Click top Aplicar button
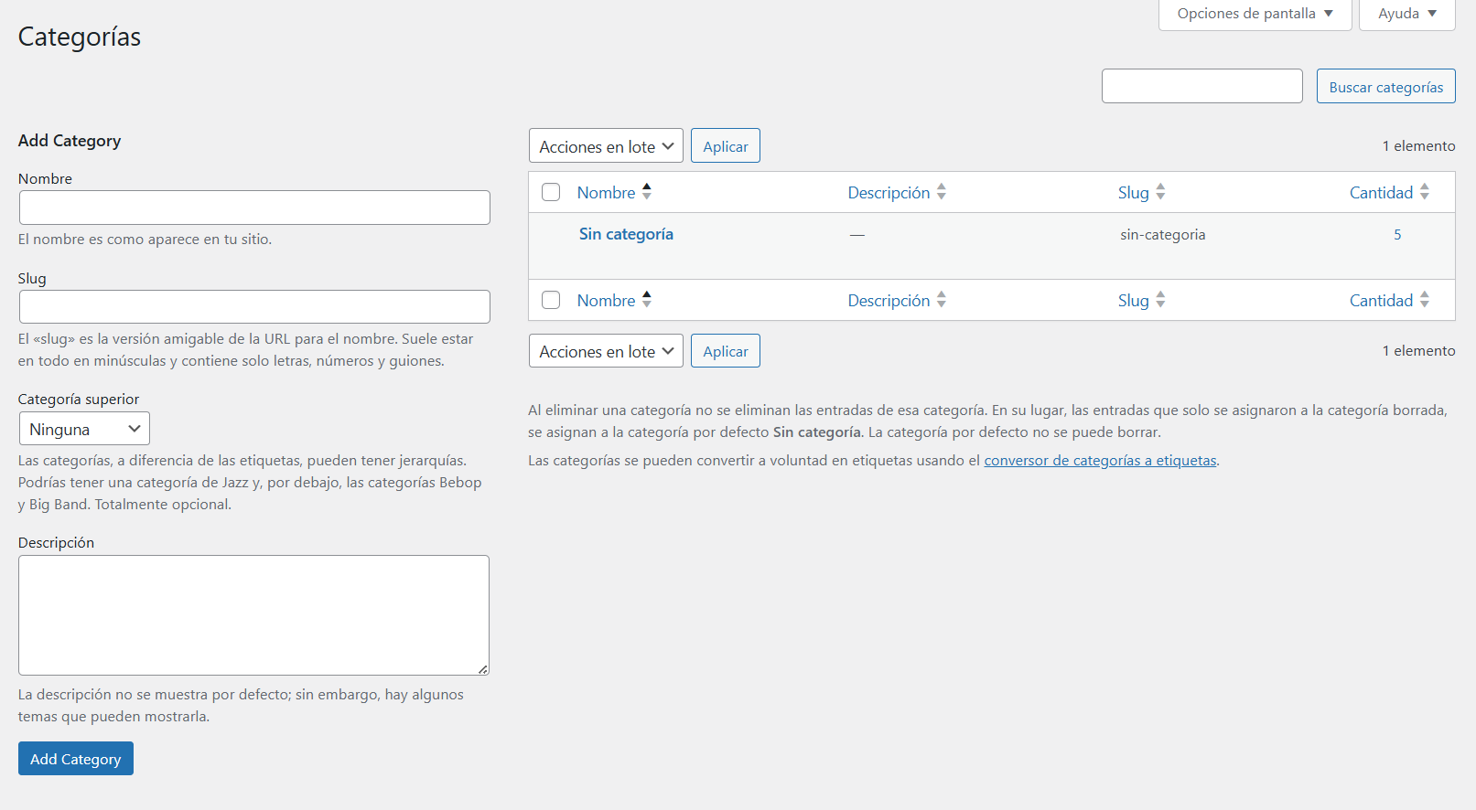Screen dimensions: 1476x810 (726, 146)
